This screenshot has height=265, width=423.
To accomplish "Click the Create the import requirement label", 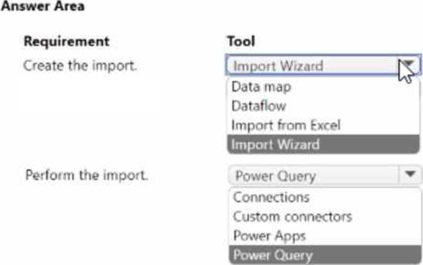I will click(x=80, y=65).
